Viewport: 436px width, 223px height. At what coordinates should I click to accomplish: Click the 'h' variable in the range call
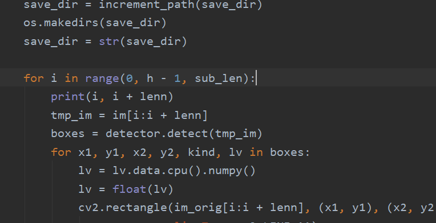[150, 79]
